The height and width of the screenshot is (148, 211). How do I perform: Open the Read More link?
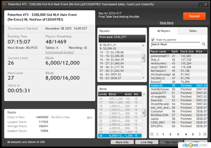tap(167, 23)
